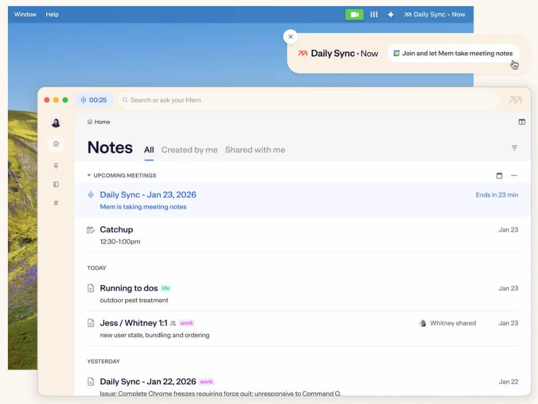Click the document icon beside Running to dos

click(x=90, y=288)
